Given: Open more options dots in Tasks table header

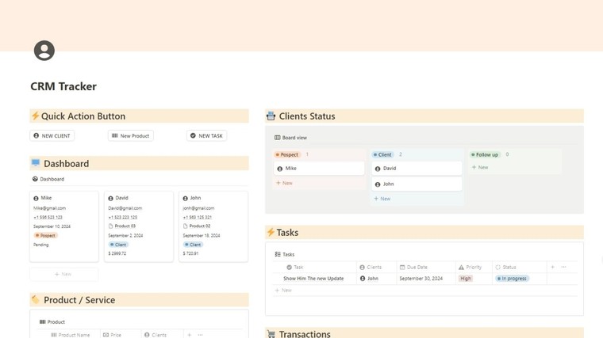Looking at the screenshot, I should pos(564,267).
